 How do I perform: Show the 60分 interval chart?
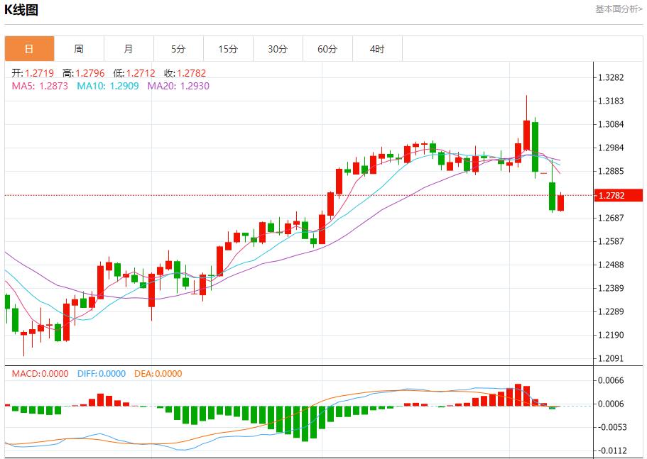coord(327,49)
